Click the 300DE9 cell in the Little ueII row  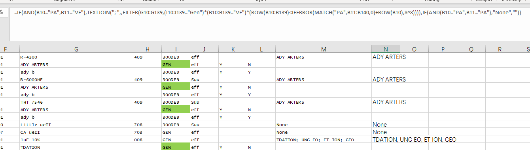[176, 125]
